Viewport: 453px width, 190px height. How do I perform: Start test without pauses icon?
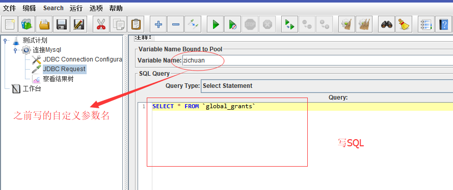pyautogui.click(x=232, y=24)
